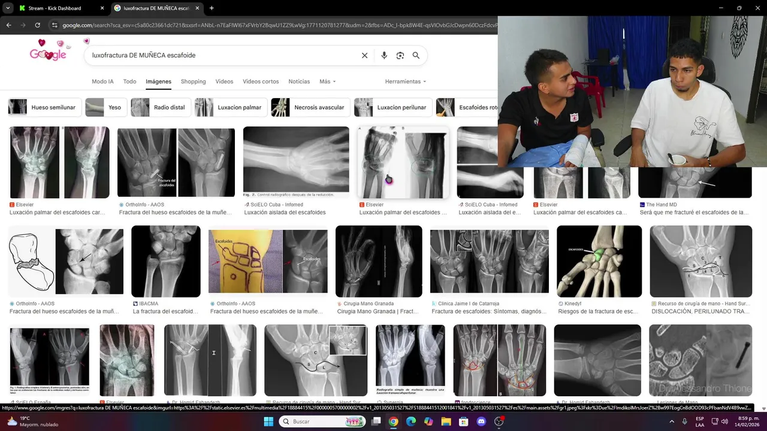The width and height of the screenshot is (767, 431).
Task: Open the Kinedyf green escafoides hand model image
Action: tap(599, 261)
